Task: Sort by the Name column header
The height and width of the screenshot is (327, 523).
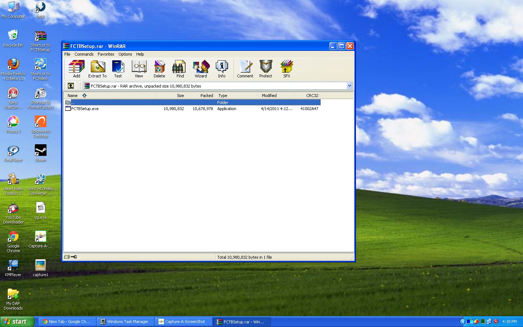Action: coord(73,96)
